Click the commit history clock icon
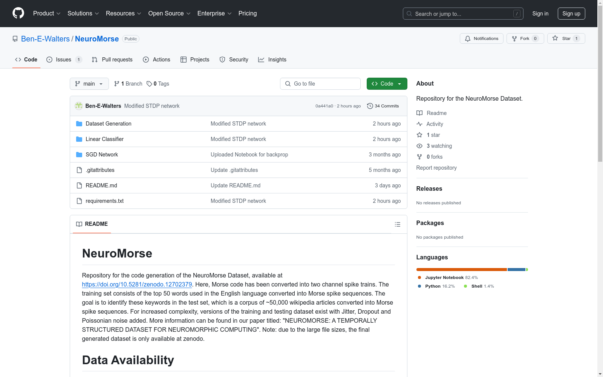Viewport: 603px width, 377px height. [x=370, y=106]
